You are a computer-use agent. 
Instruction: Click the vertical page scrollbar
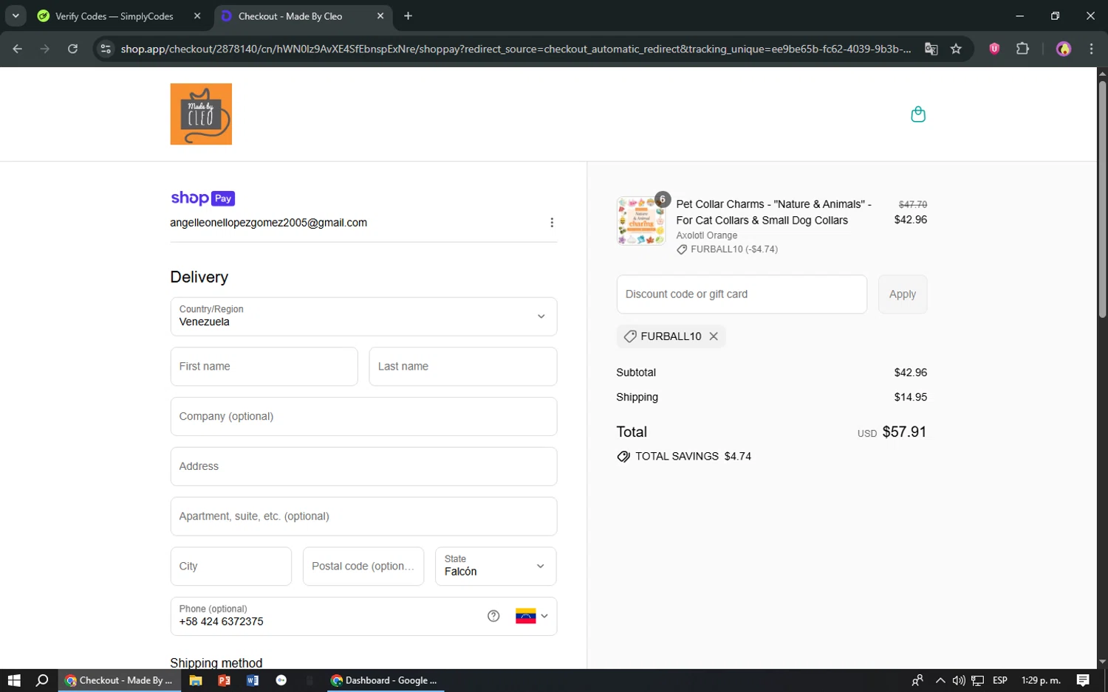(x=1102, y=199)
